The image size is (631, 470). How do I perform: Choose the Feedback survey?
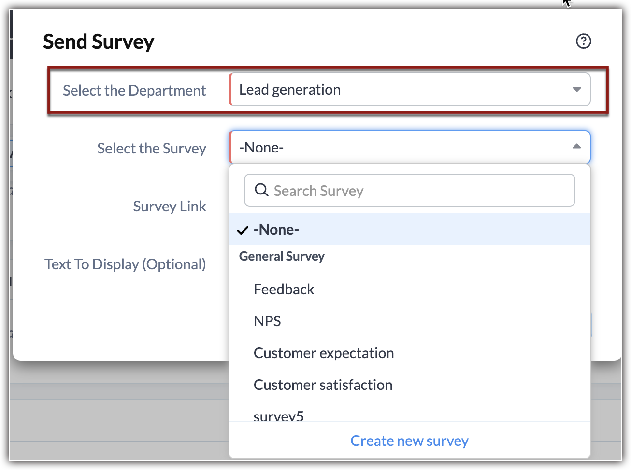(284, 290)
